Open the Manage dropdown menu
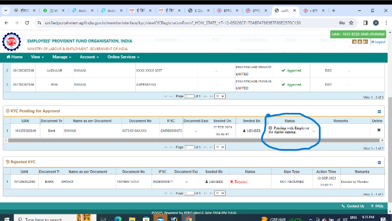This screenshot has width=392, height=221. [62, 57]
